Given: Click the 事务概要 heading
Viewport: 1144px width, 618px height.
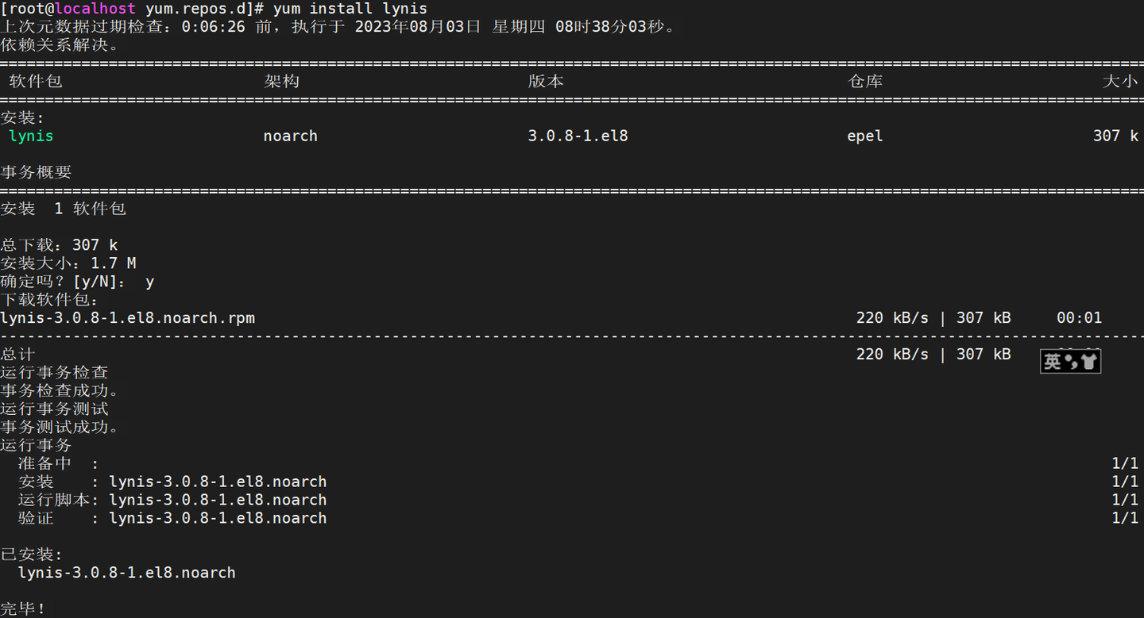Looking at the screenshot, I should pos(36,172).
